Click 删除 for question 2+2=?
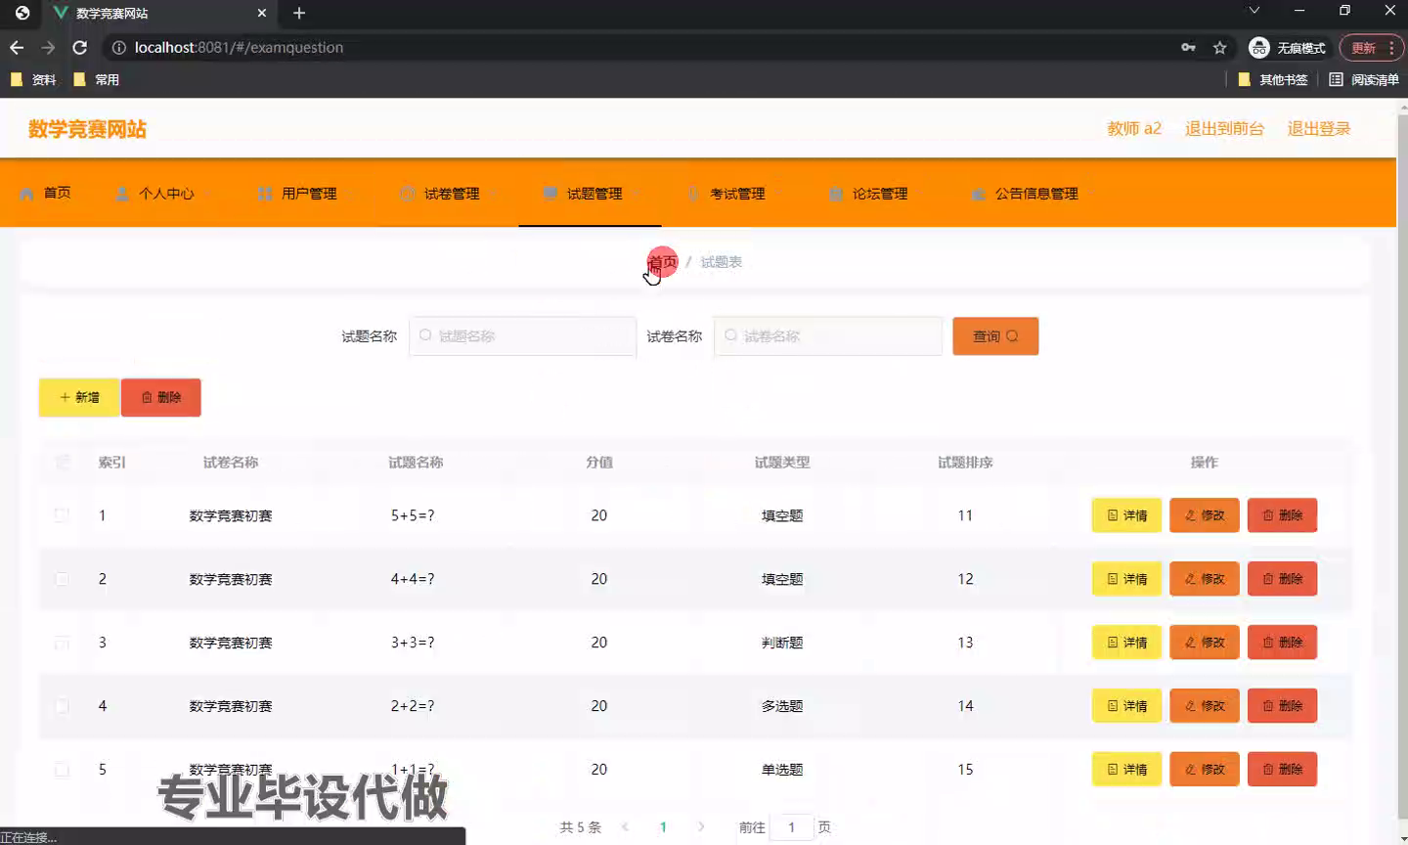 tap(1282, 705)
